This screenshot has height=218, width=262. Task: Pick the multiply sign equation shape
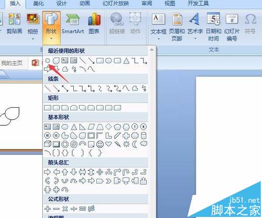pos(65,209)
